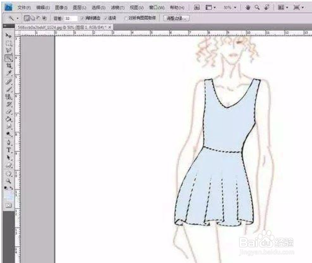Open the 图层(L) menu

[79, 8]
